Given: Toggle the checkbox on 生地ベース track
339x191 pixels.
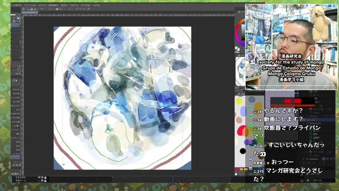Looking at the screenshot, I should pyautogui.click(x=42, y=180).
